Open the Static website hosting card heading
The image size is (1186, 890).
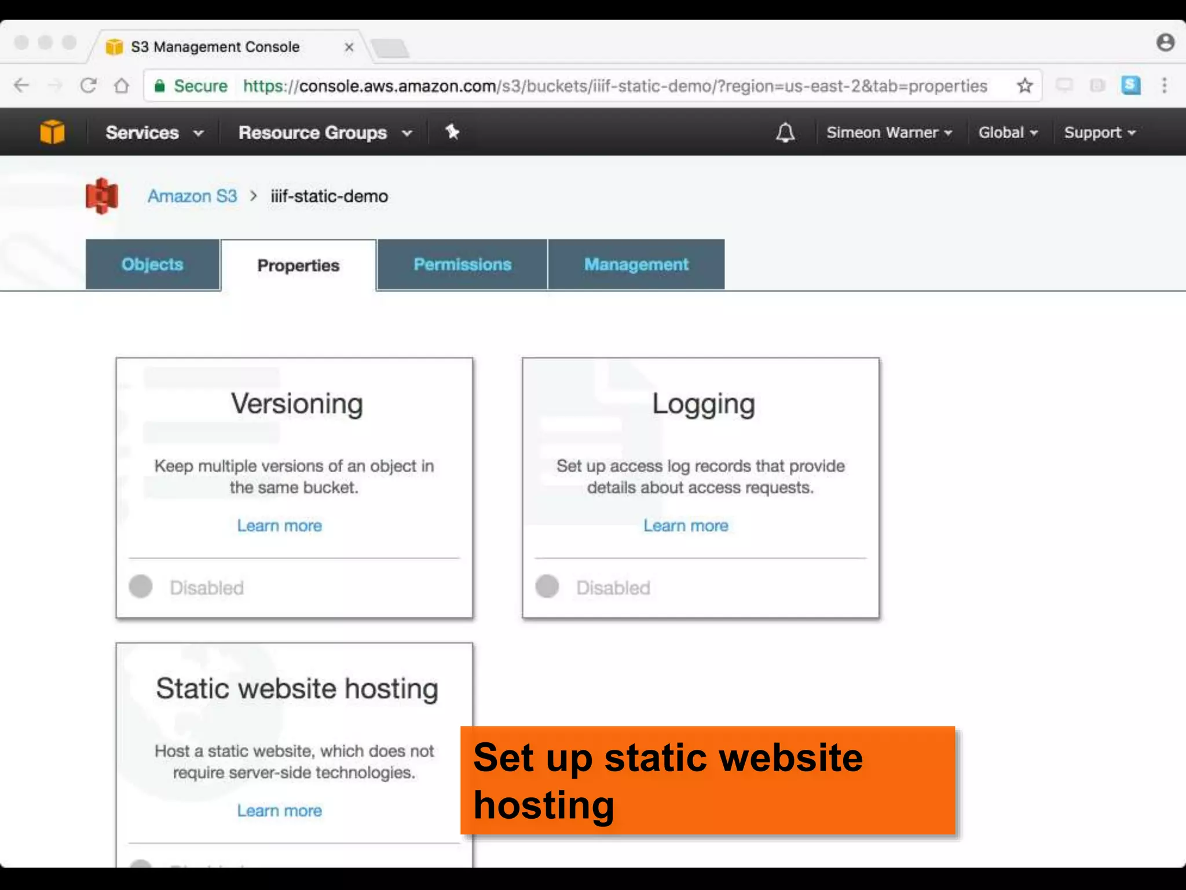[x=297, y=689]
